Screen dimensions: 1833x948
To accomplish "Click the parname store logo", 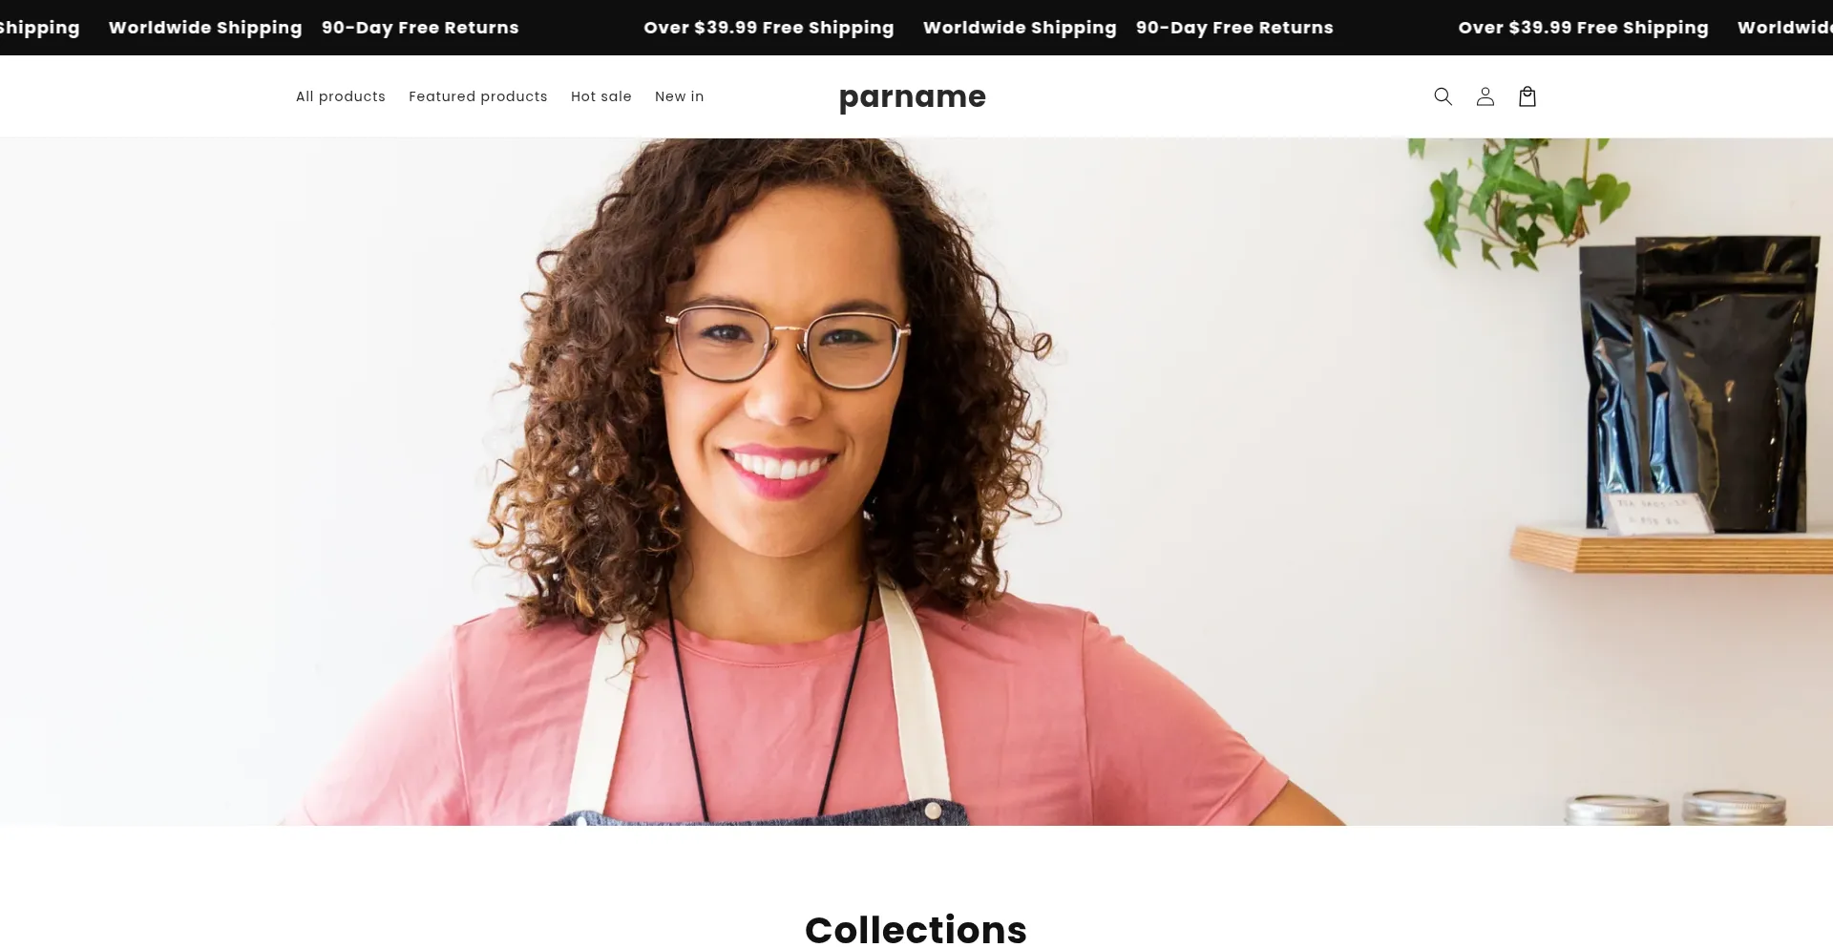I will [913, 97].
